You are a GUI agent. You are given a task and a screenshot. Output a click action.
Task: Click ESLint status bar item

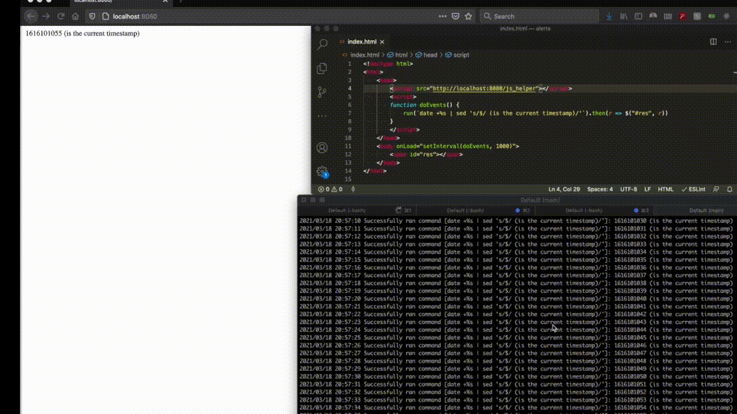tap(693, 189)
